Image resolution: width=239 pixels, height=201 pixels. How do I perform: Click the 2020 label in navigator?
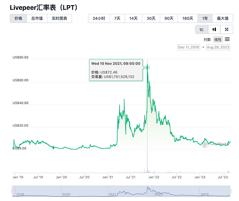click(66, 194)
